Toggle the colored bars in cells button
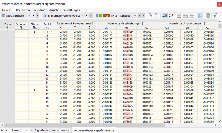The image size is (222, 133). pos(200,16)
